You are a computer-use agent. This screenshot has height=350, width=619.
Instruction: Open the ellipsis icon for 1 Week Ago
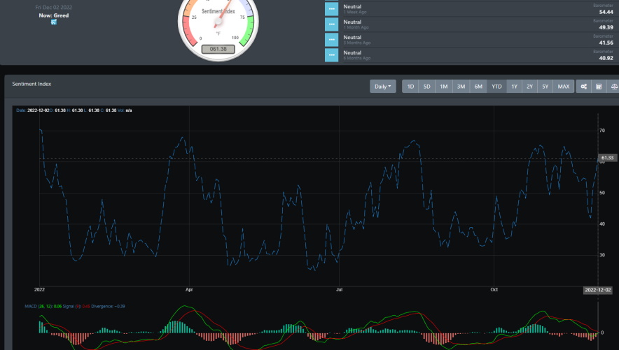click(332, 8)
